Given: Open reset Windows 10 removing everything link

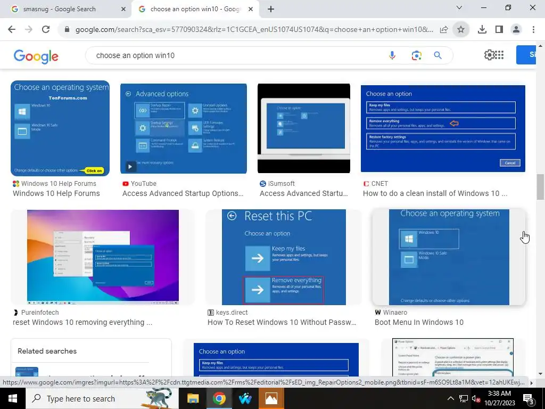Looking at the screenshot, I should click(82, 322).
